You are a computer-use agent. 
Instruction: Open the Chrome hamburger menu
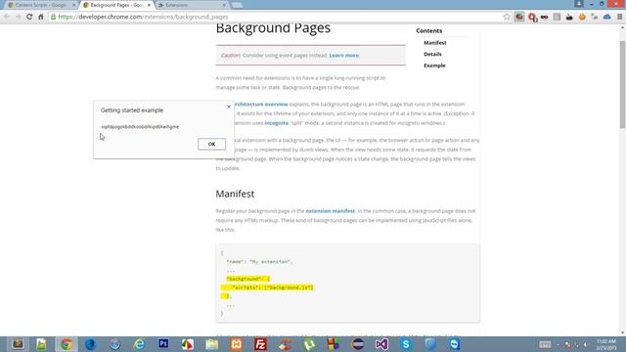pyautogui.click(x=619, y=17)
